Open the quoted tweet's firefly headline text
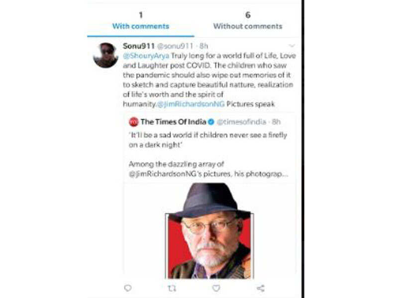This screenshot has height=298, width=398. point(207,140)
